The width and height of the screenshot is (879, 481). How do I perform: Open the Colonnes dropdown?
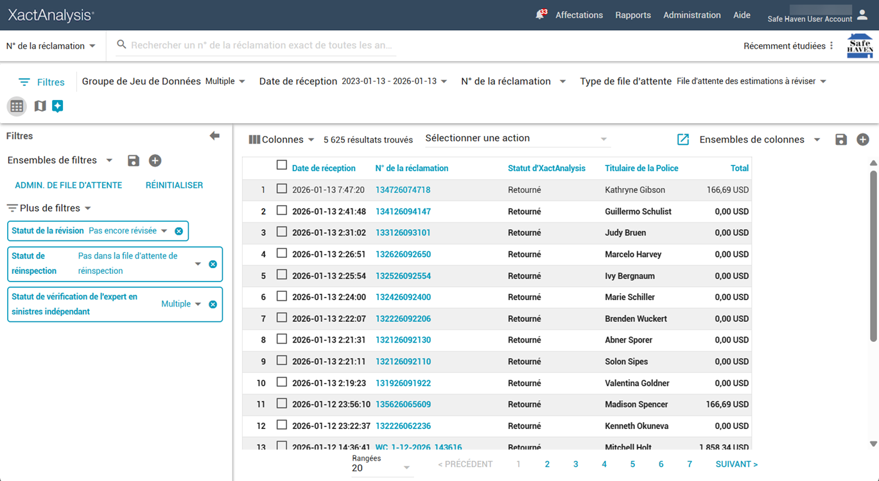pos(282,139)
